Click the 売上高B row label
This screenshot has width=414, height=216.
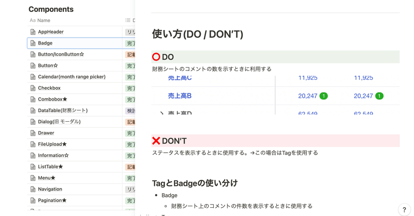(x=180, y=96)
